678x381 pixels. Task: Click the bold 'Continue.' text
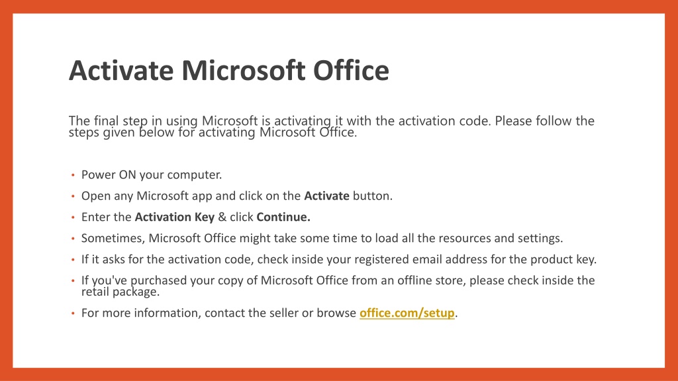click(x=283, y=217)
